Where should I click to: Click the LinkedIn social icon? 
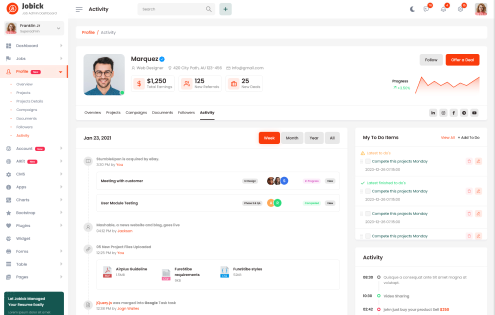click(433, 113)
